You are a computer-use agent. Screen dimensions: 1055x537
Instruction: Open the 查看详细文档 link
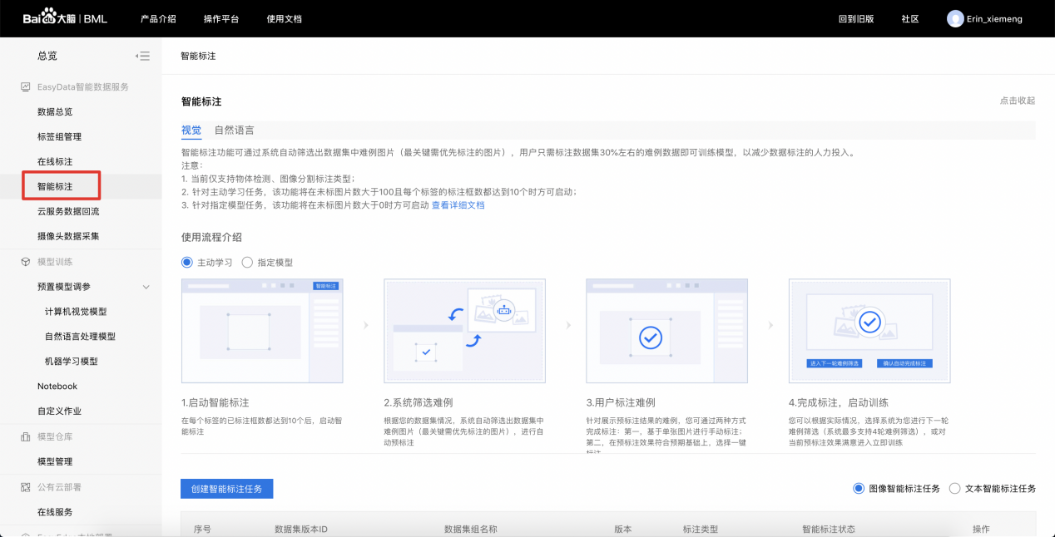(x=458, y=205)
